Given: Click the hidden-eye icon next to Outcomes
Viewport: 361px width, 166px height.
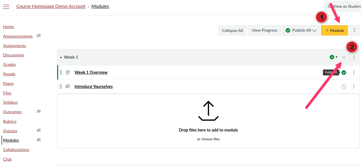Looking at the screenshot, I should click(x=39, y=111).
